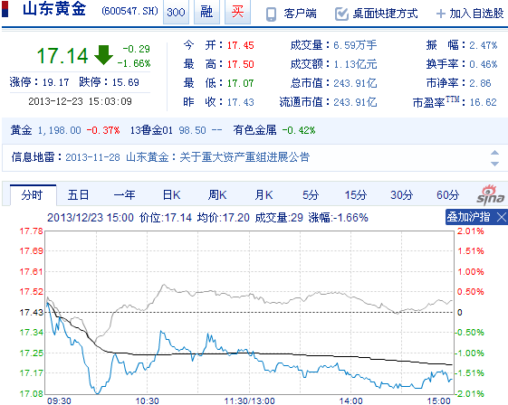Image resolution: width=508 pixels, height=405 pixels.
Task: Click the Sina logo icon
Action: (x=491, y=195)
